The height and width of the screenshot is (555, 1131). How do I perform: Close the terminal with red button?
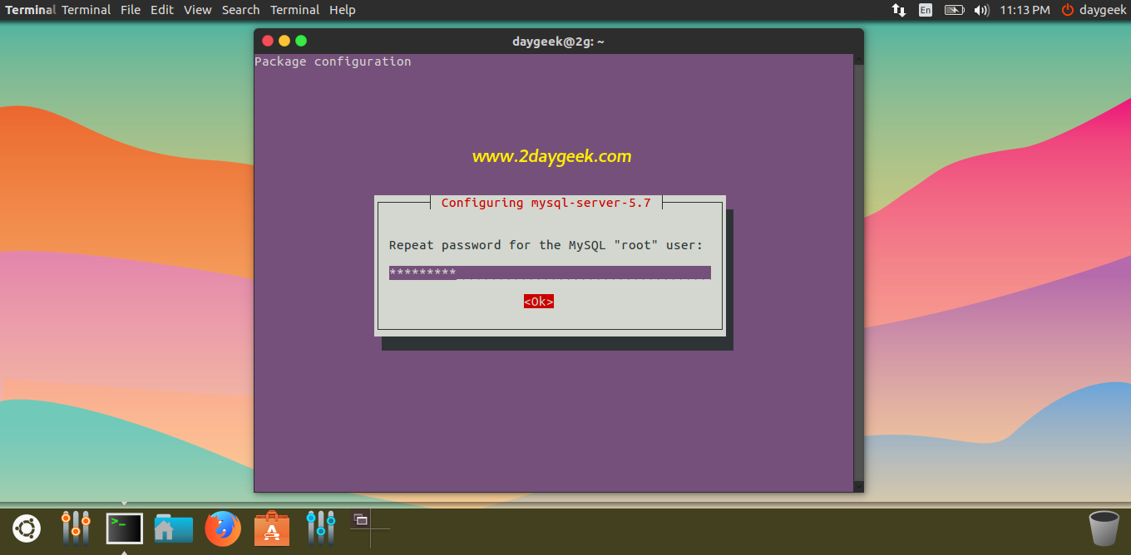coord(268,41)
